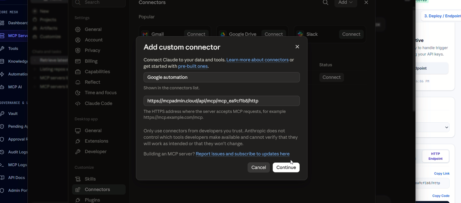Viewport: 461px width, 203px height.
Task: Click the Connectors grid icon
Action: pyautogui.click(x=78, y=189)
